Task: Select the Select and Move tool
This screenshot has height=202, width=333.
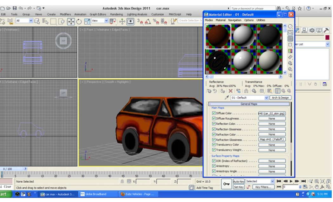Action: pyautogui.click(x=71, y=22)
